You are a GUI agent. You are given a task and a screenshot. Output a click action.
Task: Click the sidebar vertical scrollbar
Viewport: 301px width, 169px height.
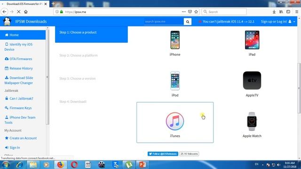(48, 77)
